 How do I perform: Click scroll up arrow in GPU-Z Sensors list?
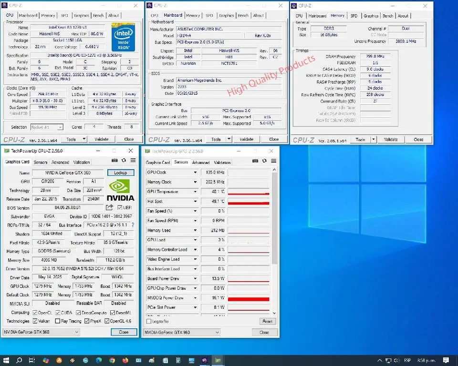[x=274, y=170]
